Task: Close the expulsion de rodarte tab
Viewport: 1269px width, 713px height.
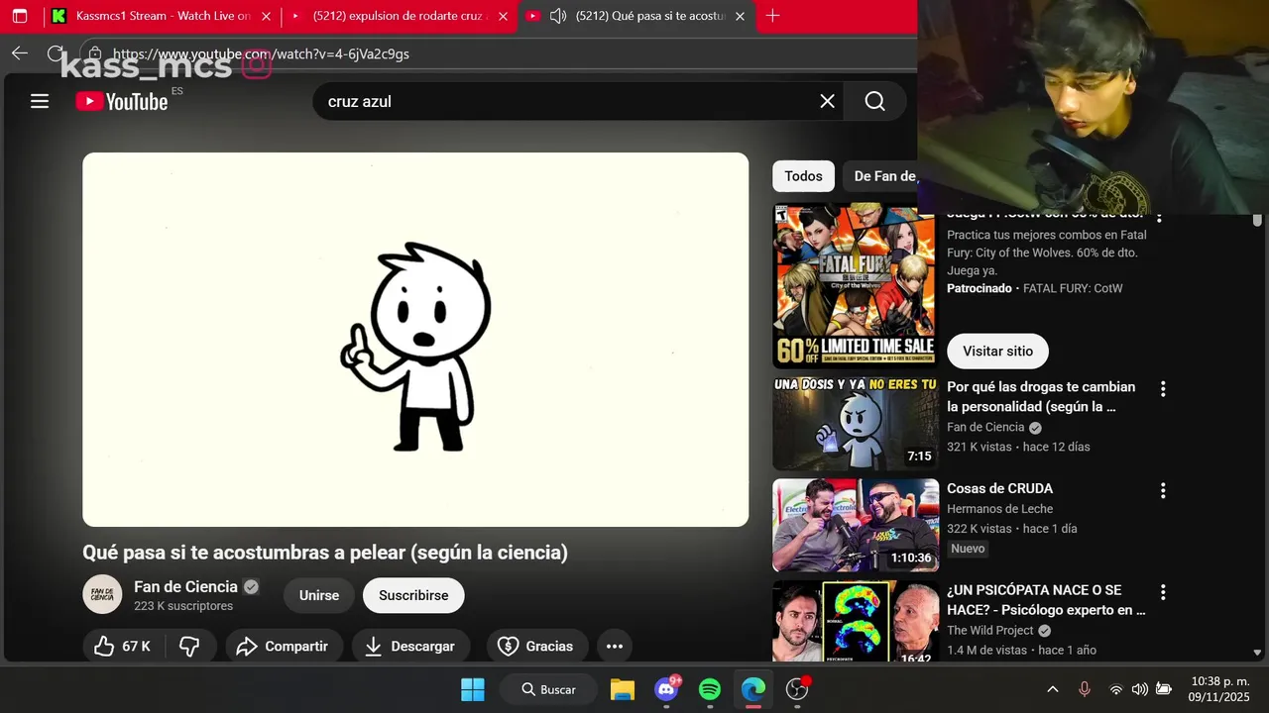Action: point(503,16)
